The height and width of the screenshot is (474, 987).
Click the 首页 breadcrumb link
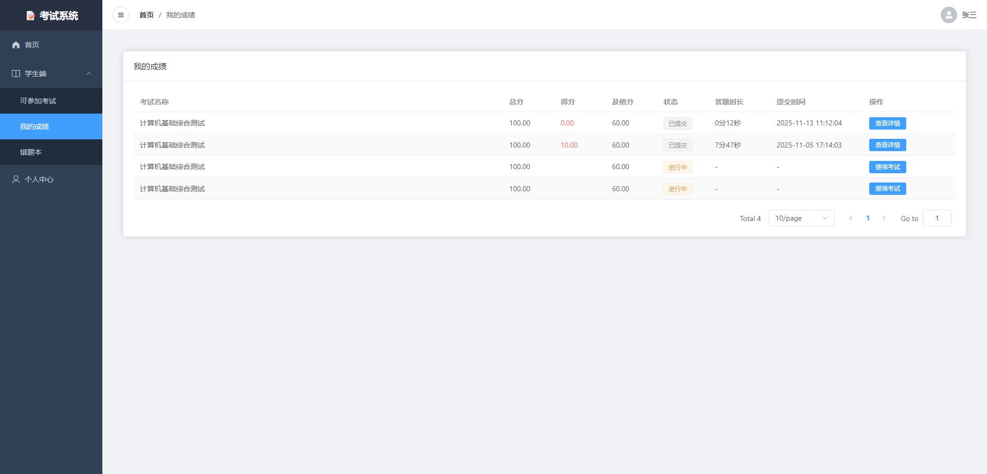[x=147, y=15]
